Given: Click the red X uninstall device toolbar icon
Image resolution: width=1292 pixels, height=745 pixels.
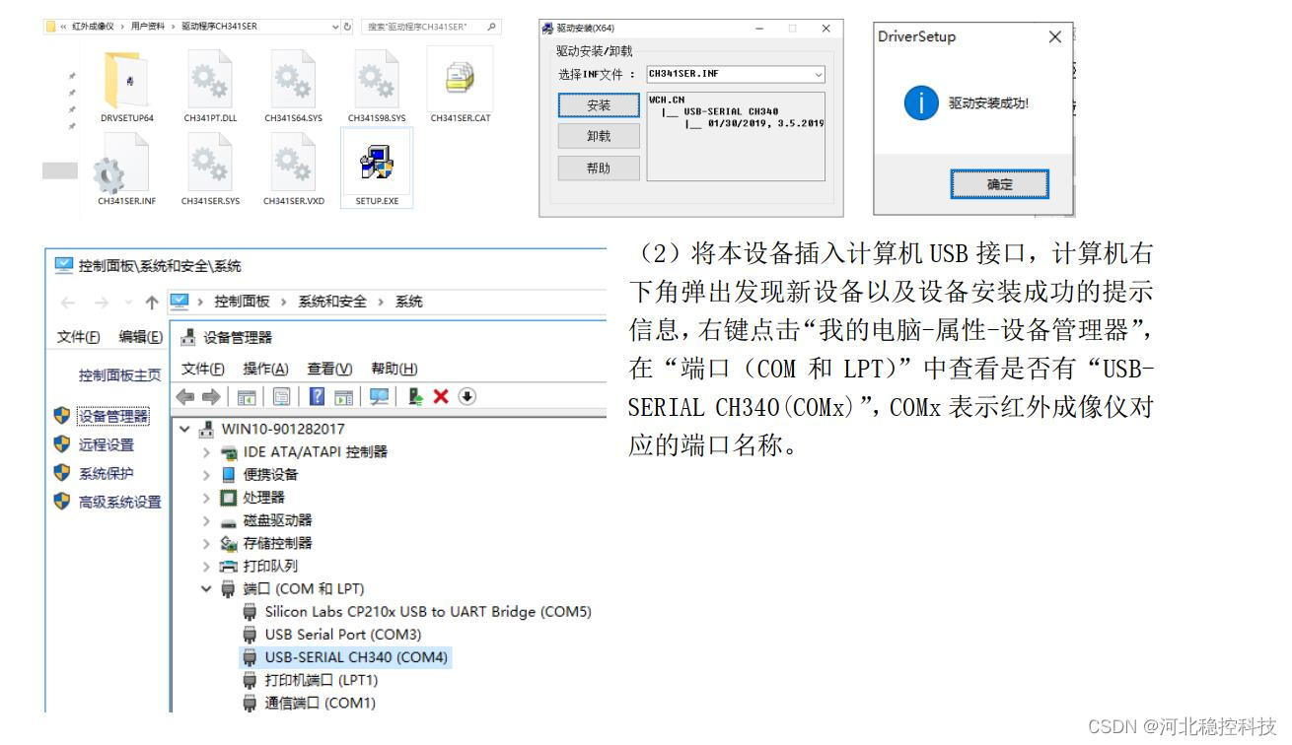Looking at the screenshot, I should click(x=441, y=396).
